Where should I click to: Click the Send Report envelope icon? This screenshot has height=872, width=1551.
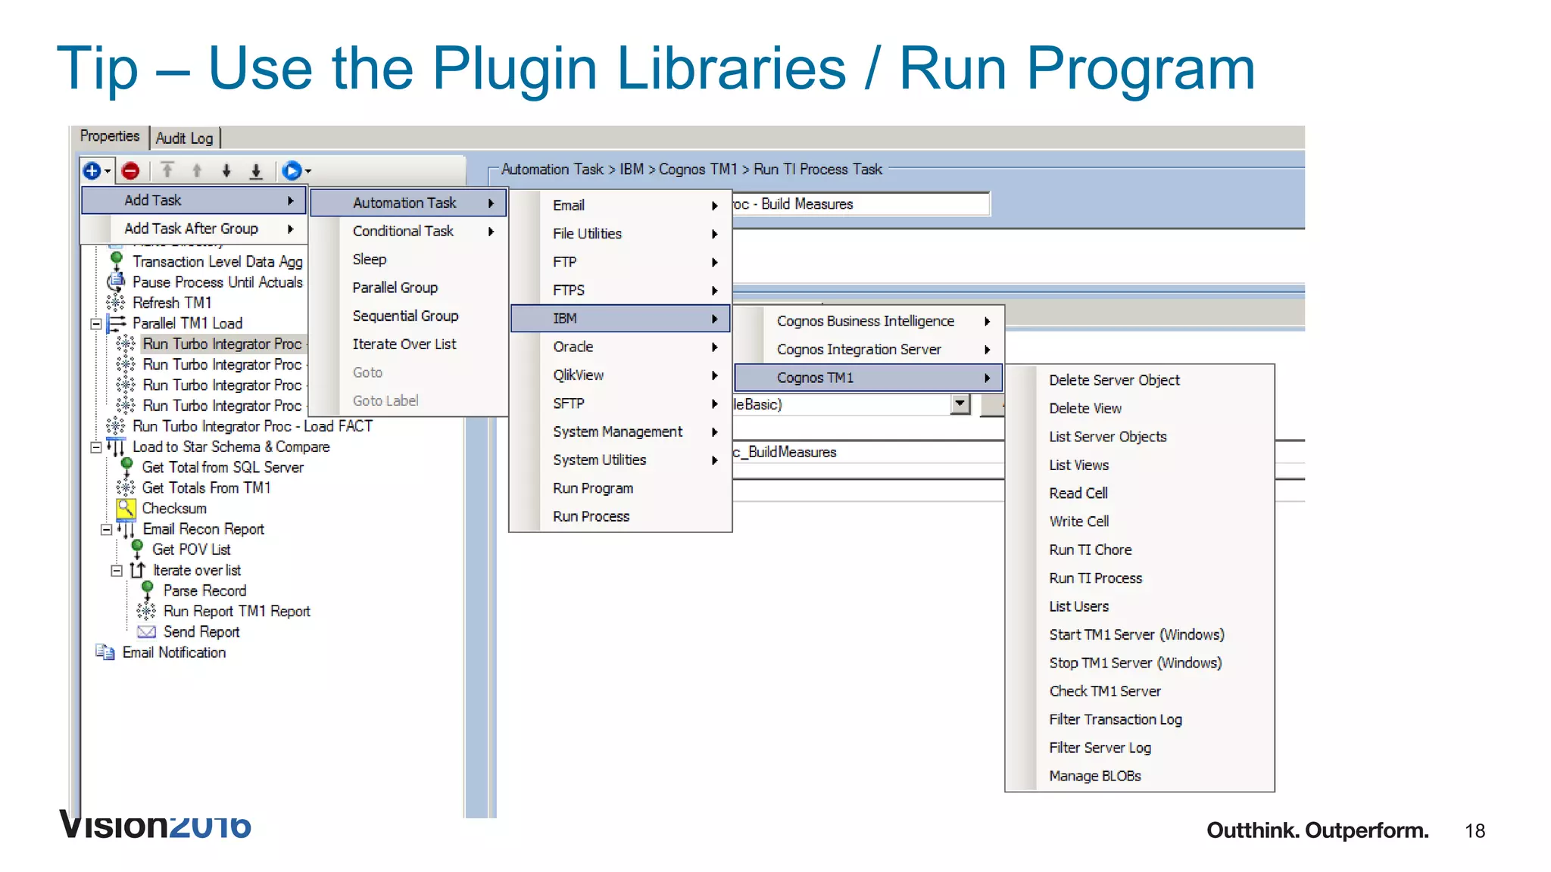[146, 632]
